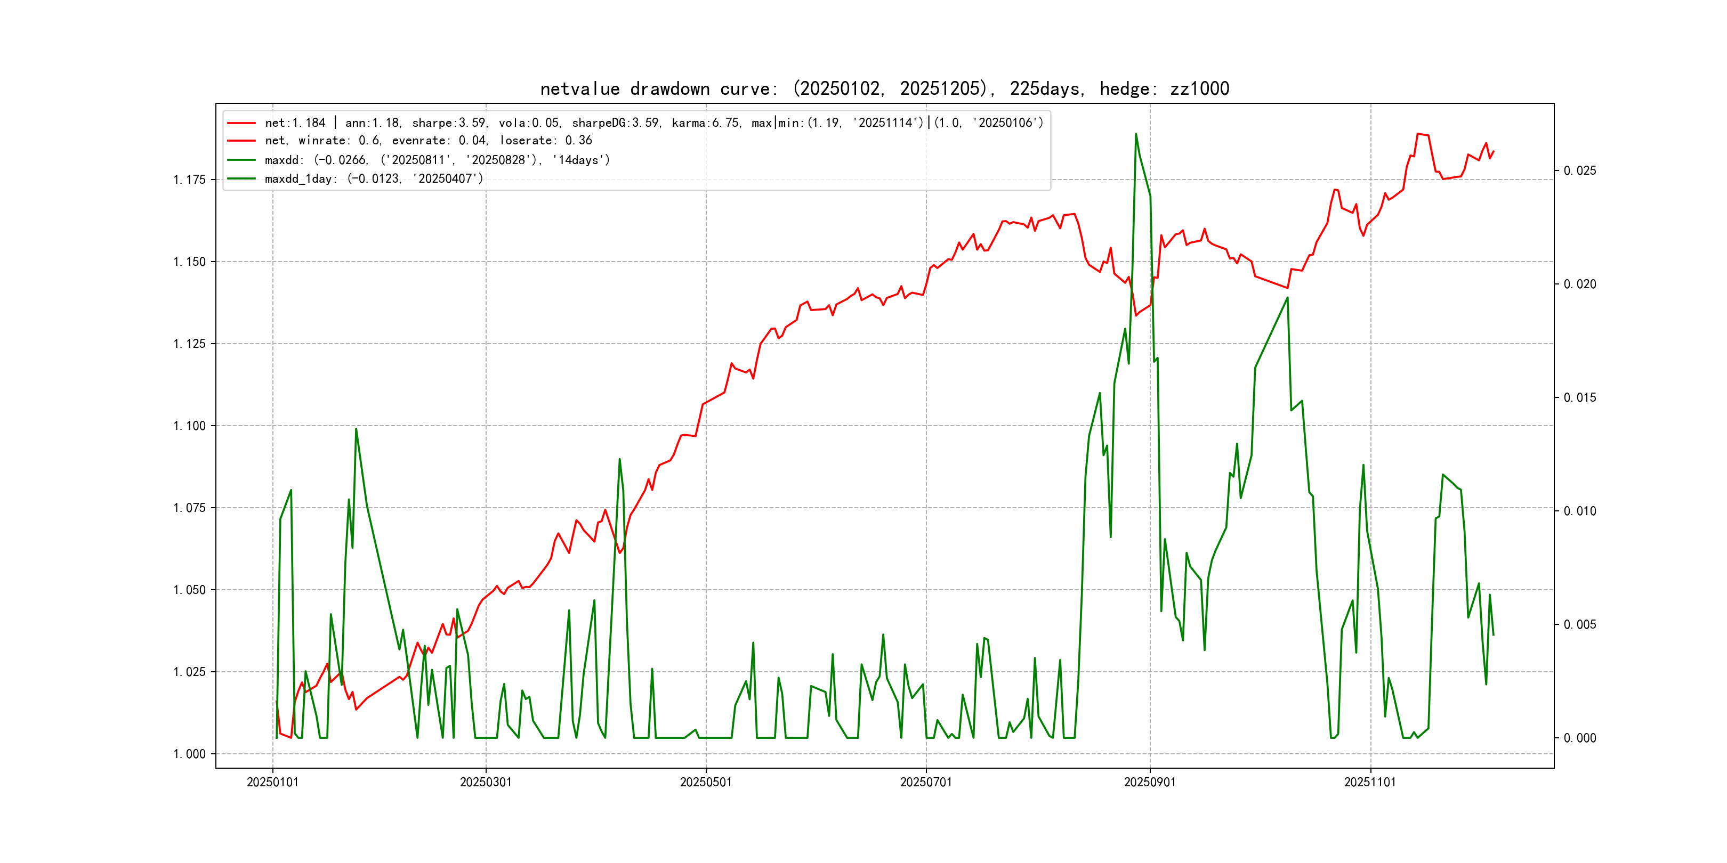Click the x-axis label 20250101
The image size is (1727, 863).
272,783
